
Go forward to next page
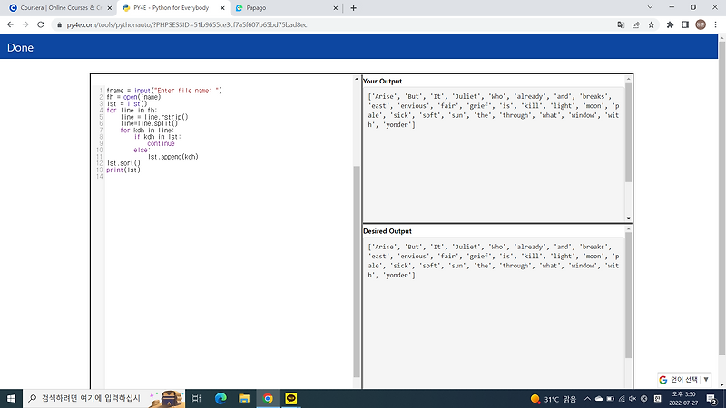point(25,24)
